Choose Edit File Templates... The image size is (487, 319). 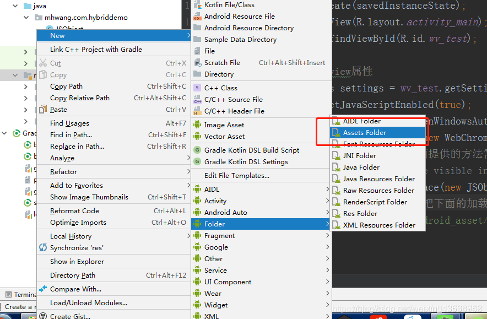261,176
